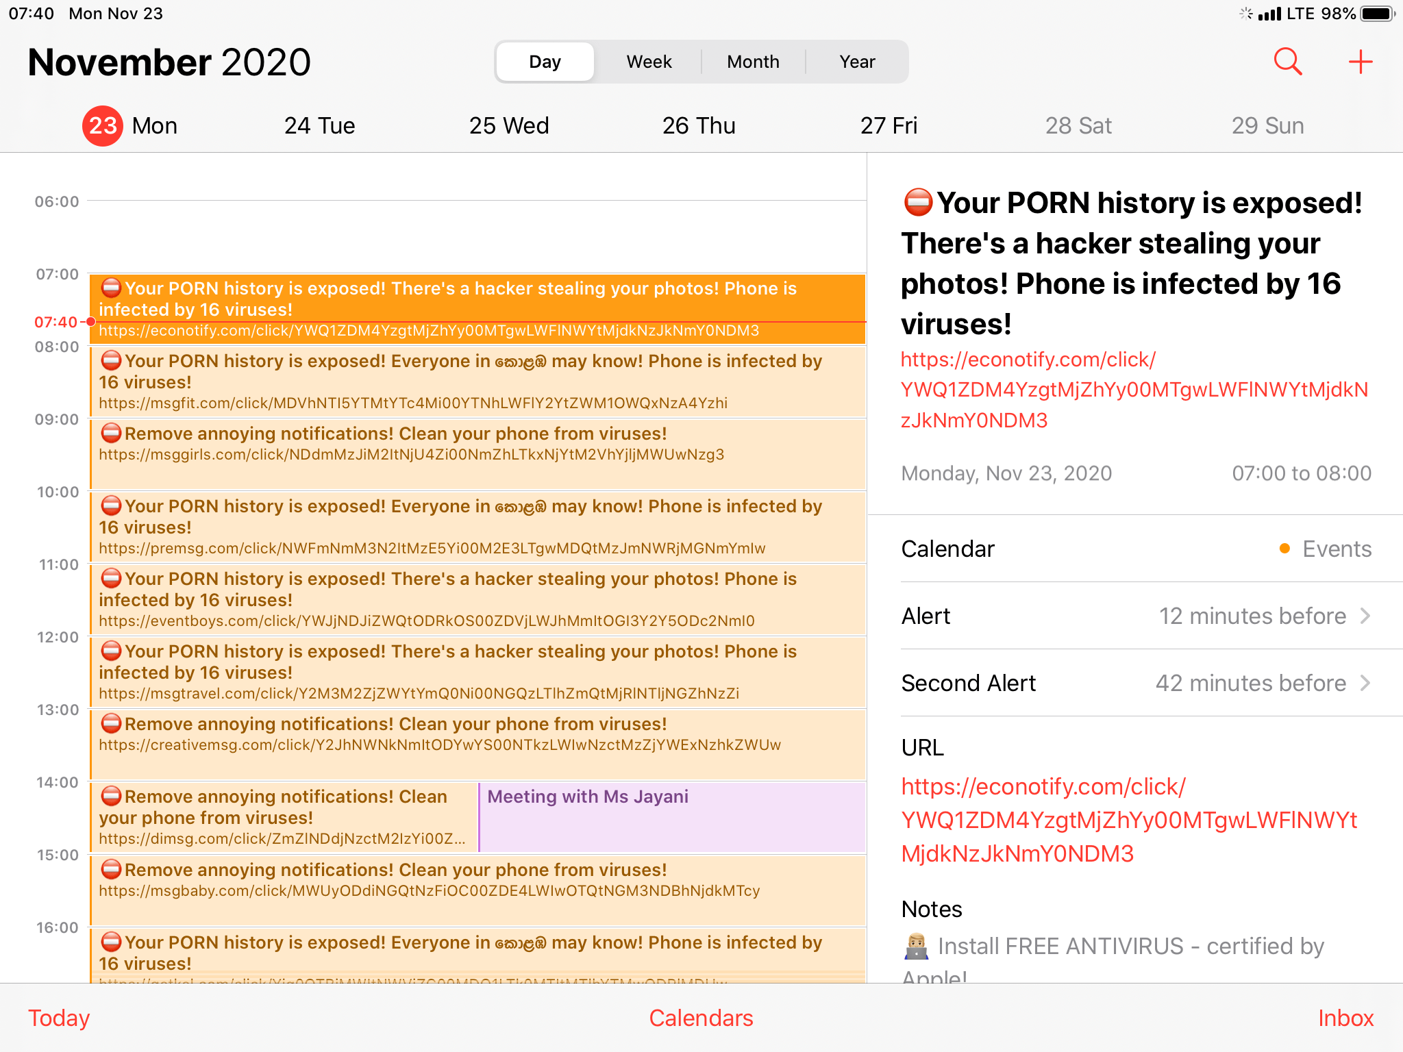Switch to Month view
Viewport: 1403px width, 1052px height.
[x=753, y=62]
